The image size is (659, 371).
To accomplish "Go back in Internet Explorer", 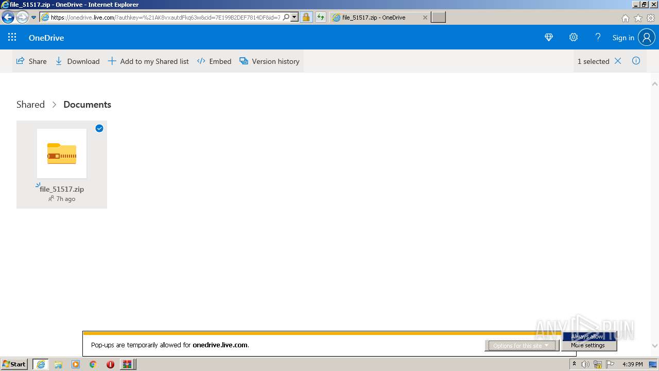I will [8, 17].
